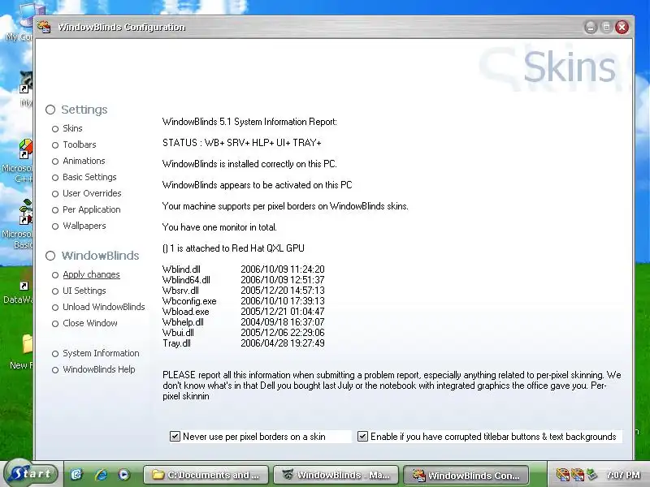Launch Internet Explorer from quick launch

101,474
